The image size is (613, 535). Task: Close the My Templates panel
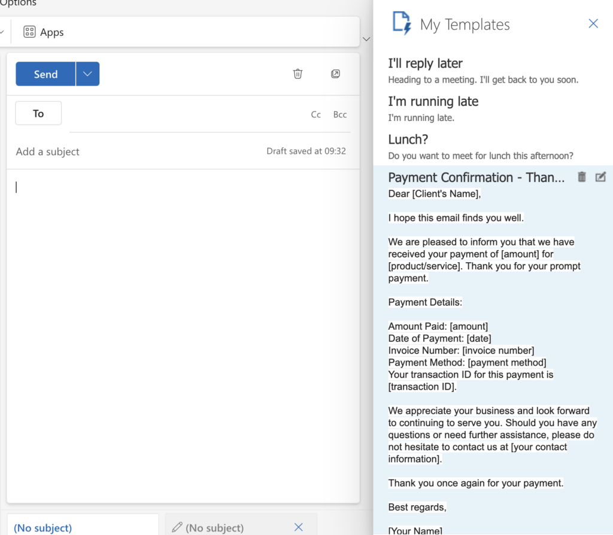pyautogui.click(x=593, y=23)
